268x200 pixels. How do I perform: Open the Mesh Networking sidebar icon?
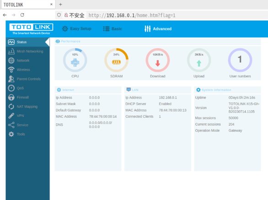coord(11,51)
